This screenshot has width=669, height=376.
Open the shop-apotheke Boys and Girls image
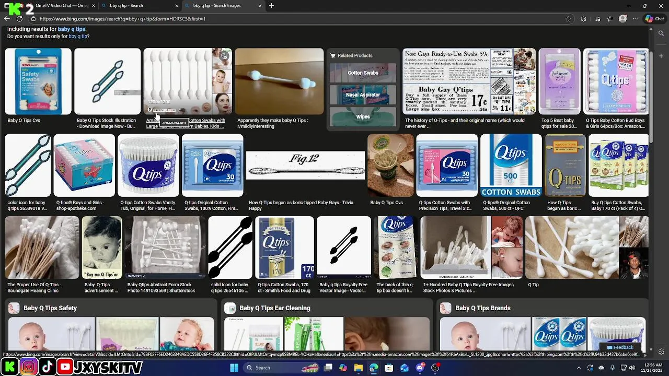84,166
